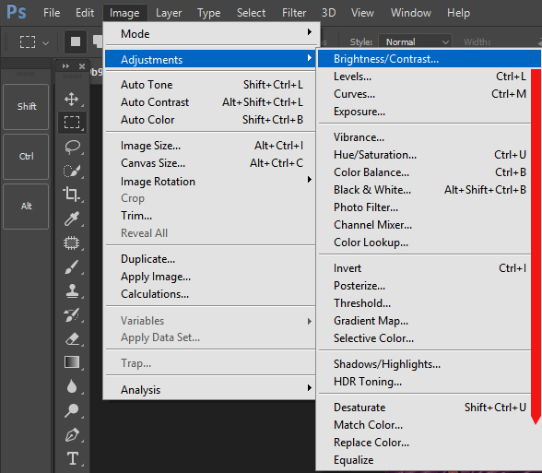This screenshot has height=473, width=542.
Task: Choose Levels adjustment
Action: click(x=424, y=77)
